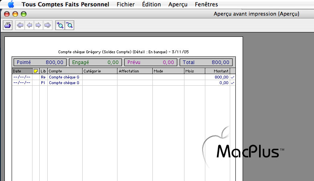Click the date placeholder in the Re row
This screenshot has width=314, height=181.
(x=22, y=77)
